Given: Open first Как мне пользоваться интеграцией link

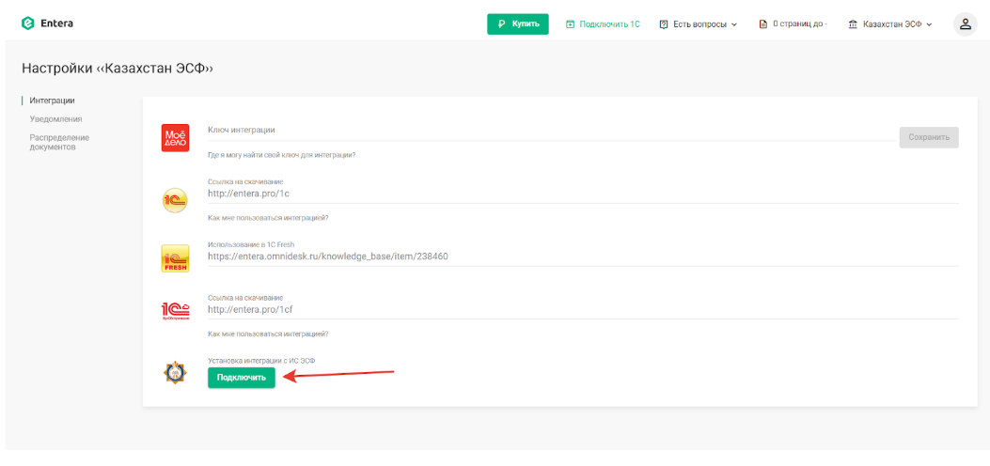Looking at the screenshot, I should click(x=268, y=218).
